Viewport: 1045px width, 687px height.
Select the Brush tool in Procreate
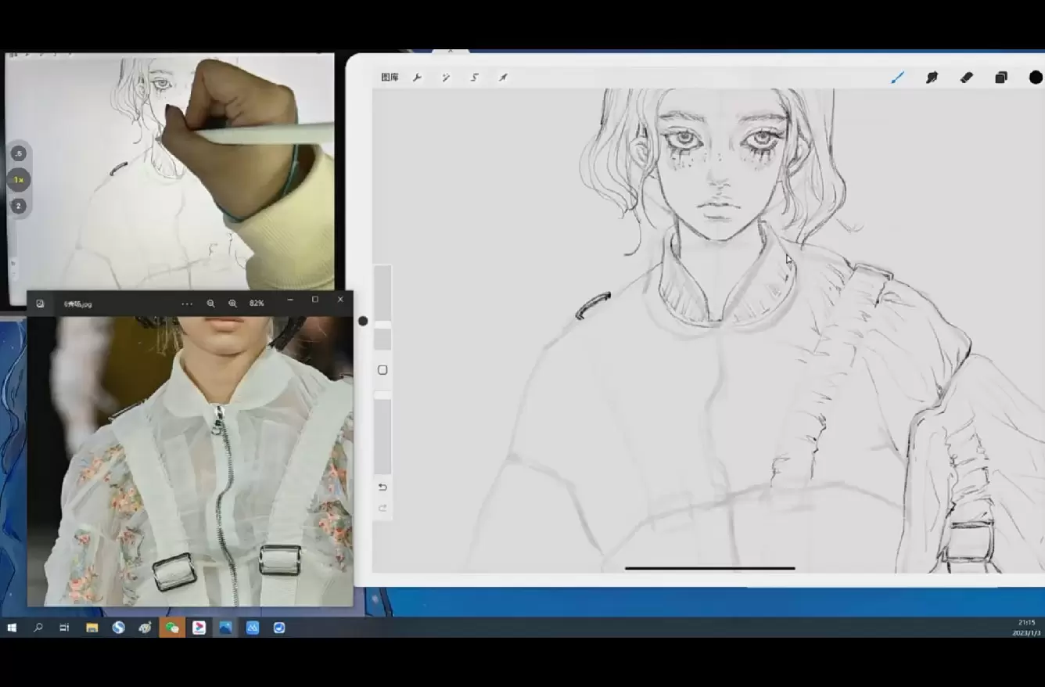pos(897,77)
